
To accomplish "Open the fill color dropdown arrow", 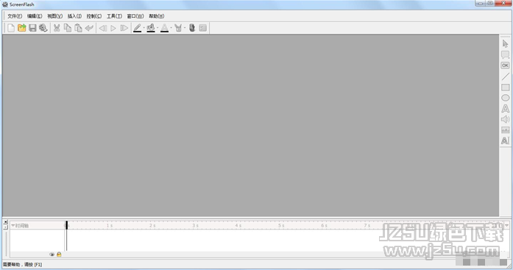I will [158, 28].
